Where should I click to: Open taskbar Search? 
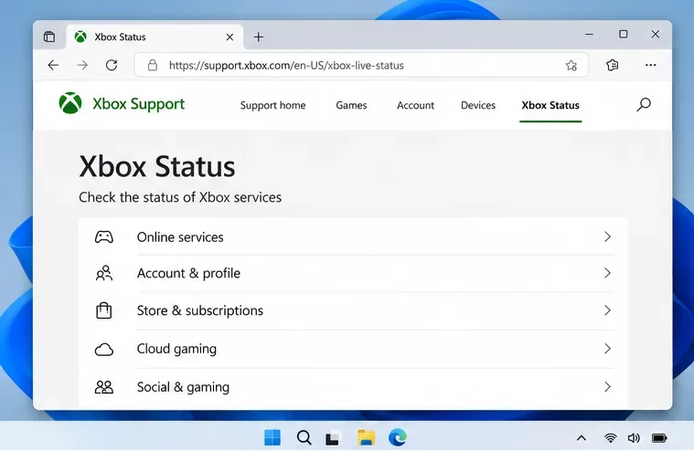(304, 437)
